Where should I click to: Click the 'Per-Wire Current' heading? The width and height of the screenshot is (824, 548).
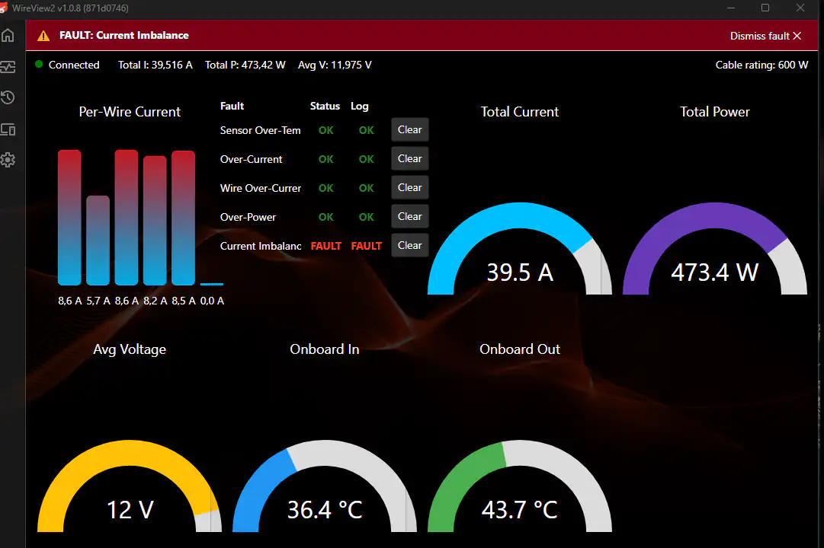point(130,112)
